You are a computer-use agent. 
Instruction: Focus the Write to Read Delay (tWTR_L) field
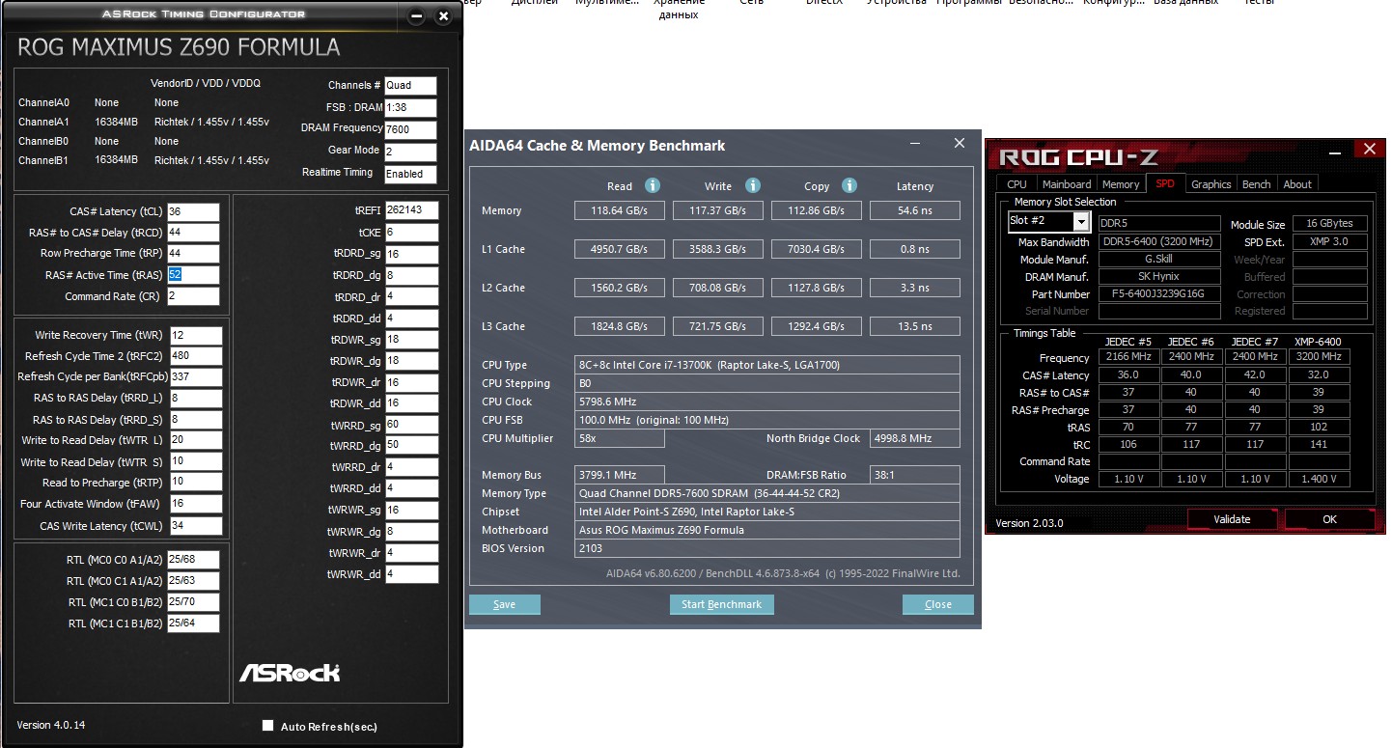coord(196,440)
